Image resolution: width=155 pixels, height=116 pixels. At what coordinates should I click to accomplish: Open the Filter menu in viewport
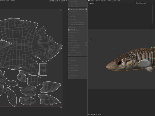114,1
